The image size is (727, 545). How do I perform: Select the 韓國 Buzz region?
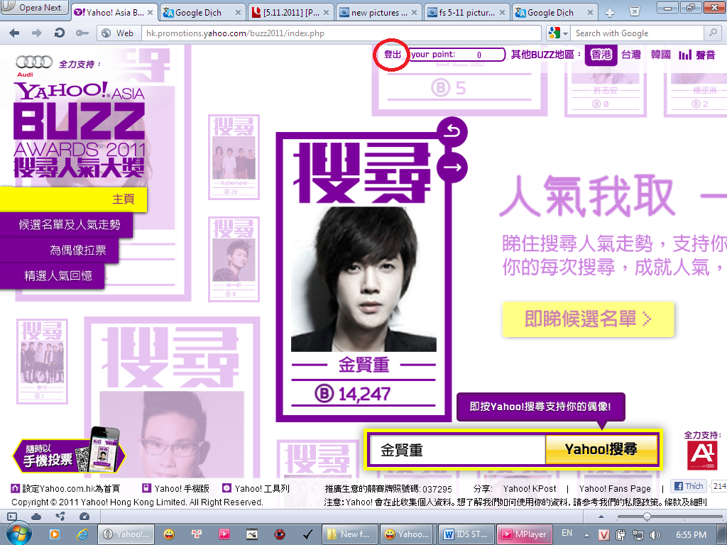pyautogui.click(x=661, y=55)
